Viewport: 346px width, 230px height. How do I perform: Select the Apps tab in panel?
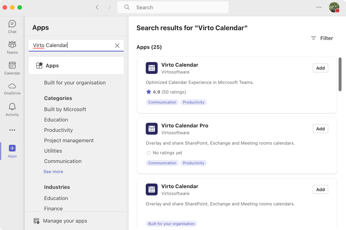(76, 66)
